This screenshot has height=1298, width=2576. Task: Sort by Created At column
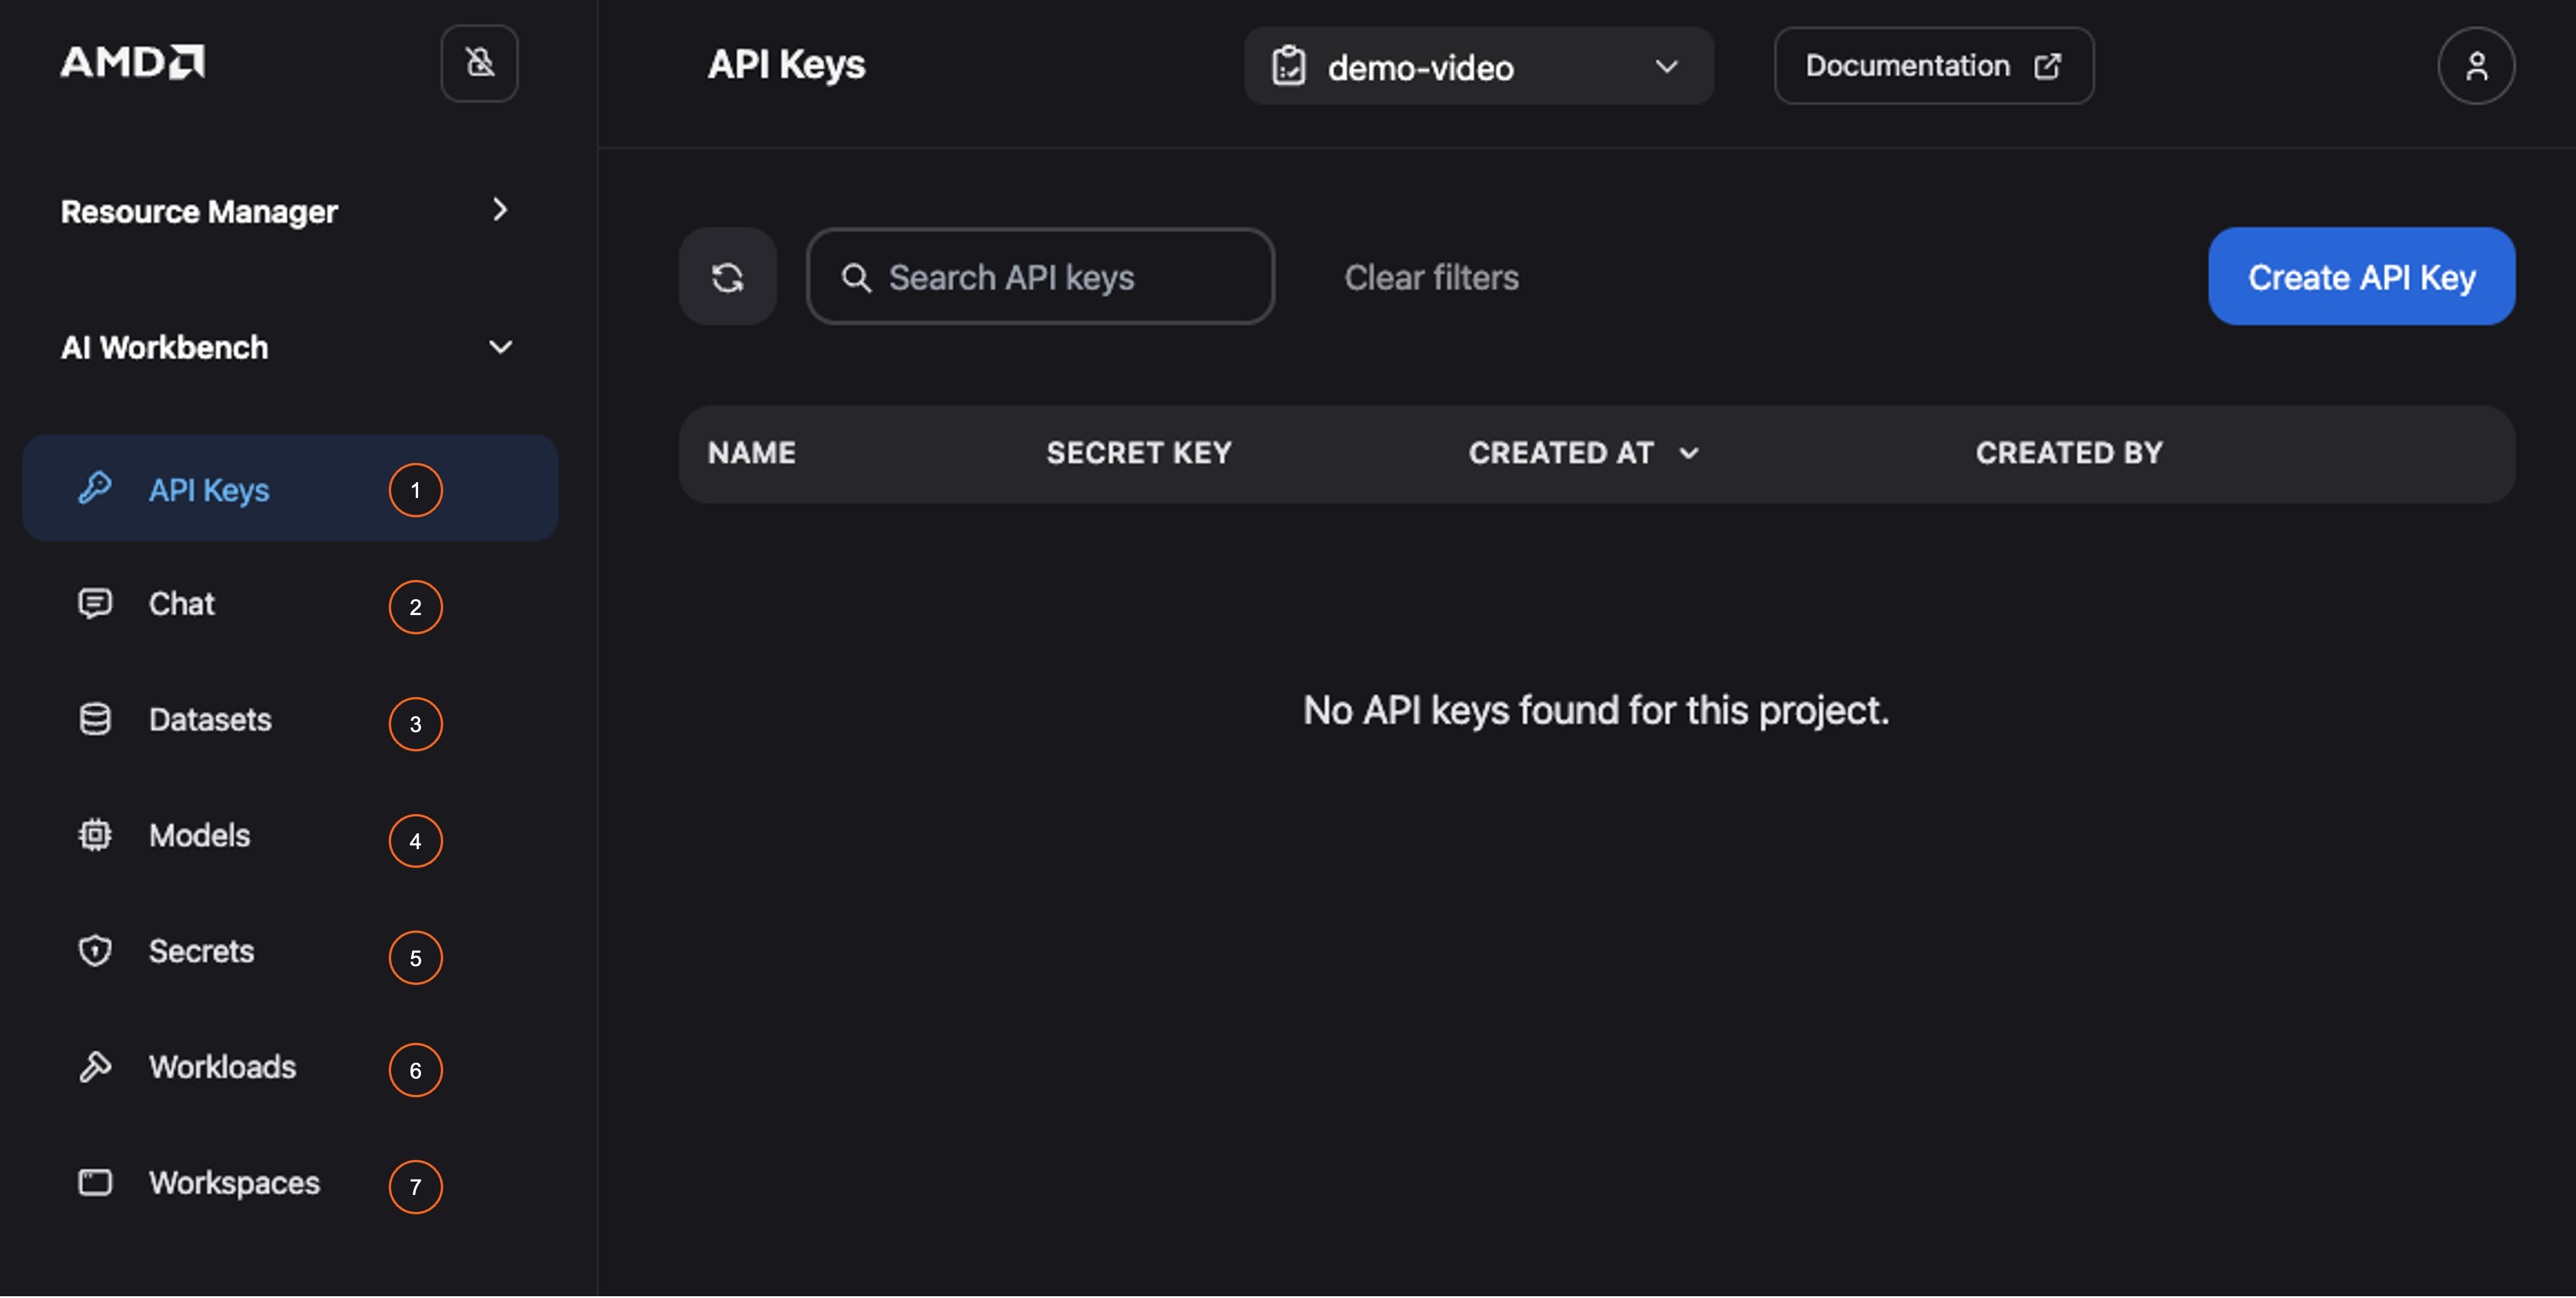tap(1582, 454)
